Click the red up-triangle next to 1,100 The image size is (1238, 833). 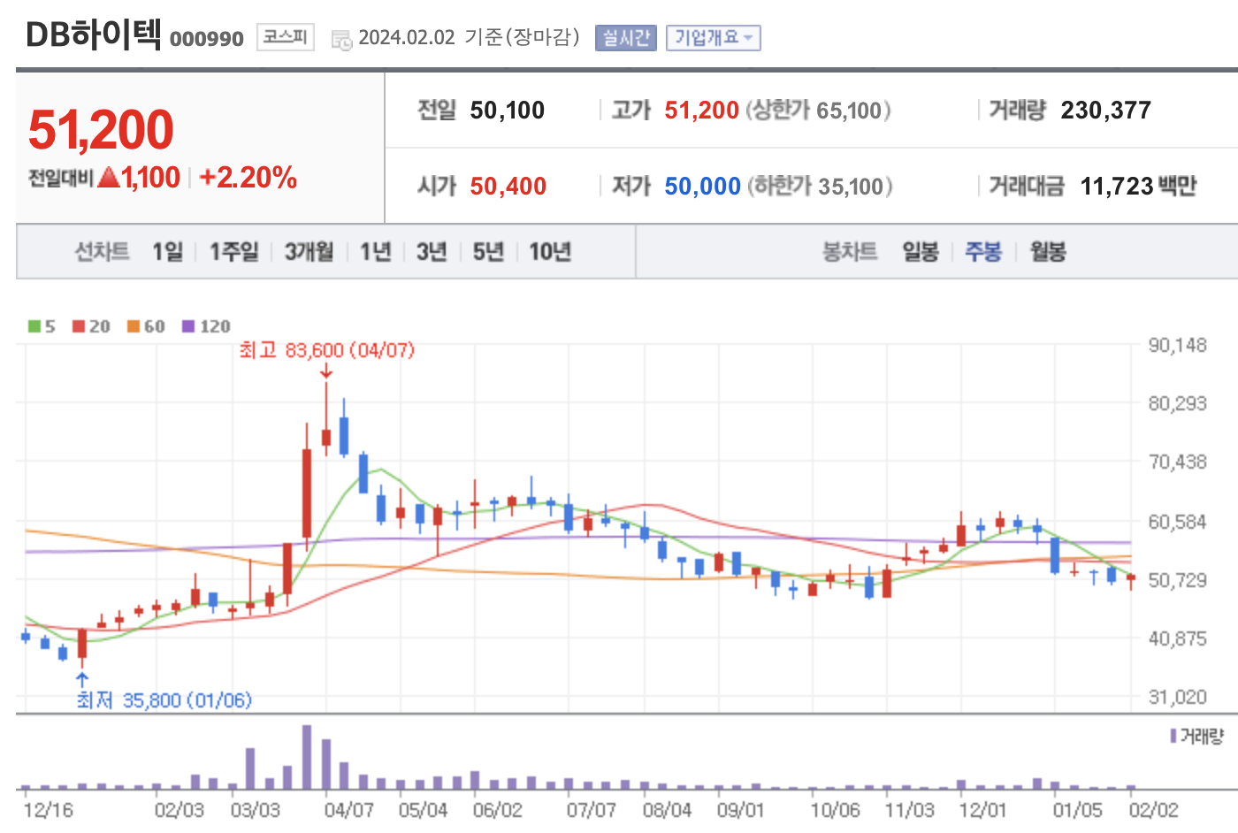click(109, 178)
